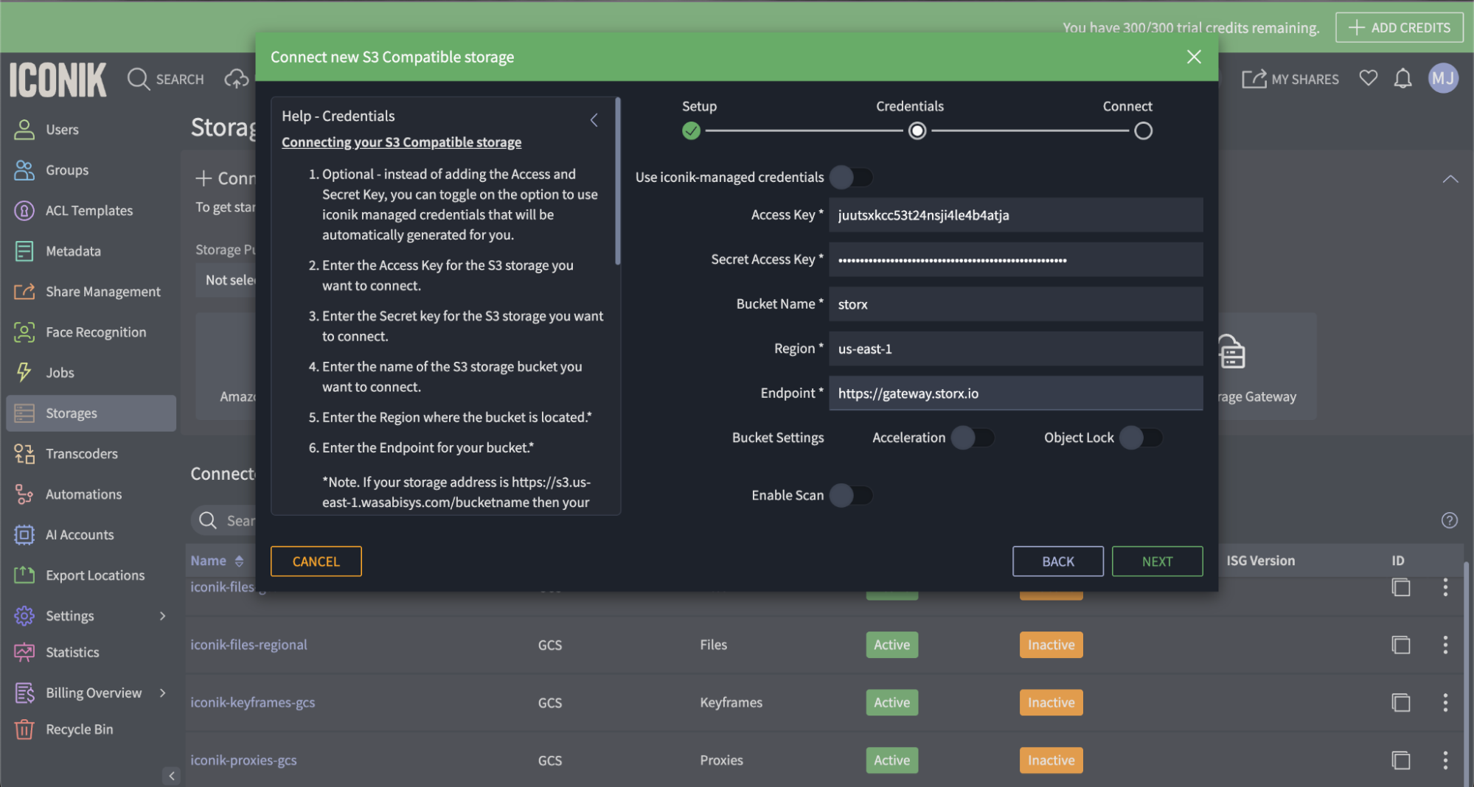This screenshot has height=787, width=1474.
Task: Click the Users sidebar icon
Action: coord(24,130)
